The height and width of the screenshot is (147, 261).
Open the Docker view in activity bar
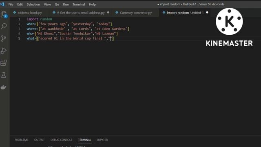[4, 87]
